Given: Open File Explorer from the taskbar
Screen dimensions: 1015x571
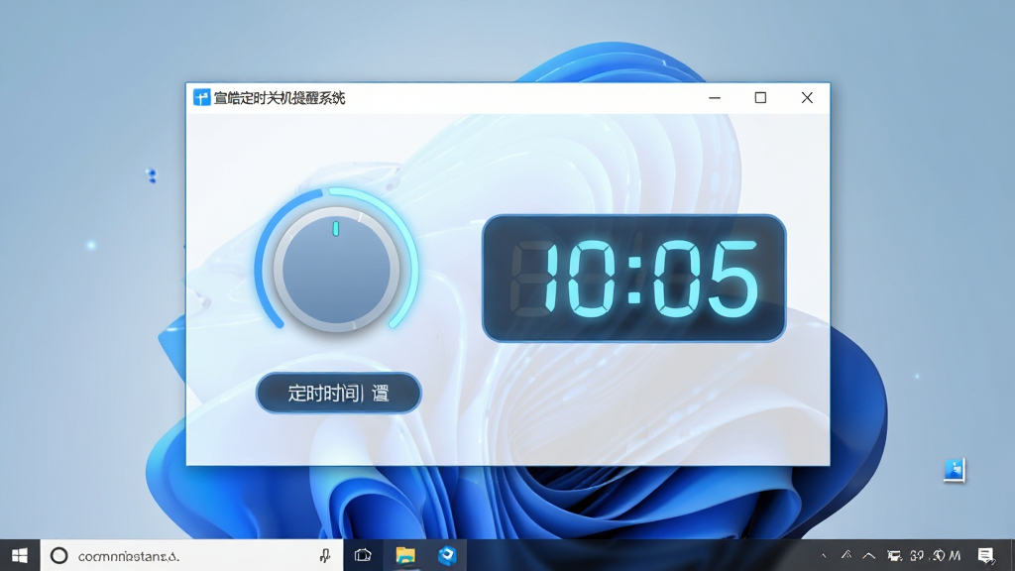Looking at the screenshot, I should click(x=405, y=555).
